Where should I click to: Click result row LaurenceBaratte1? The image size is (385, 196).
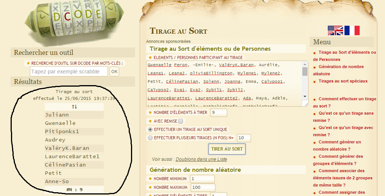click(x=74, y=157)
